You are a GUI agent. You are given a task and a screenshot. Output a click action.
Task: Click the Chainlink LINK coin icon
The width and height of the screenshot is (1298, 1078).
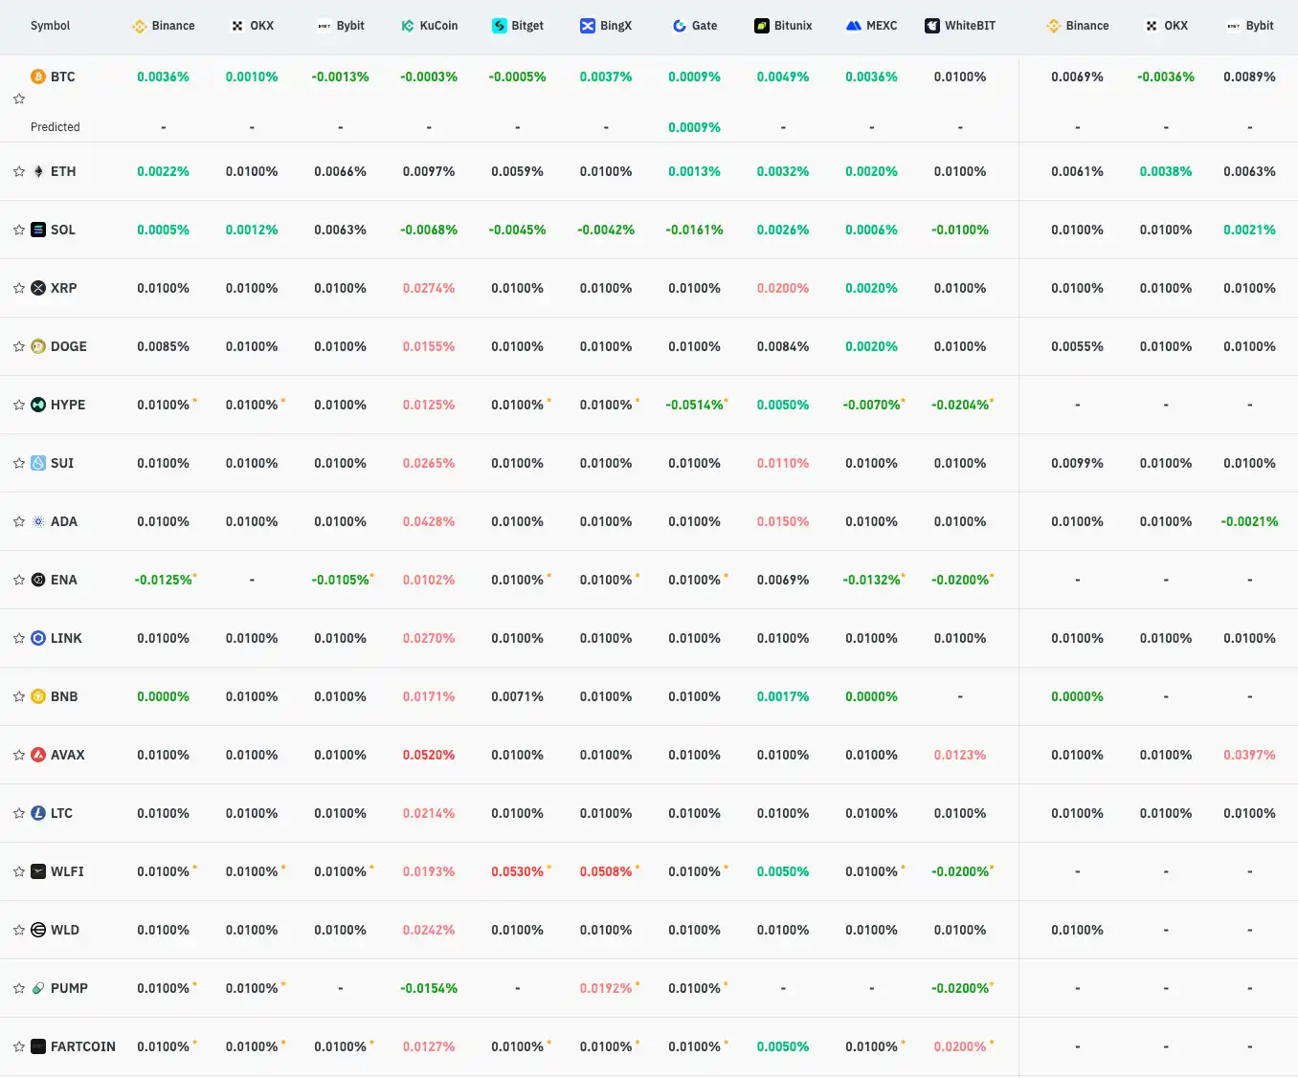[38, 638]
